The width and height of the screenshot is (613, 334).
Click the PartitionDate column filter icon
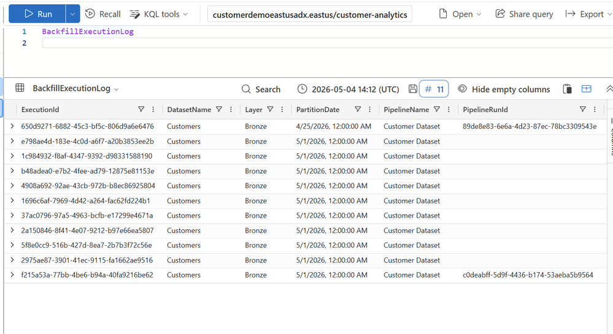pos(358,109)
